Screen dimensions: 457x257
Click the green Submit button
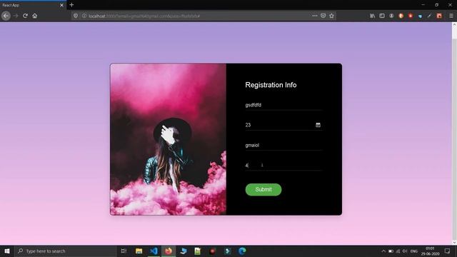[263, 189]
